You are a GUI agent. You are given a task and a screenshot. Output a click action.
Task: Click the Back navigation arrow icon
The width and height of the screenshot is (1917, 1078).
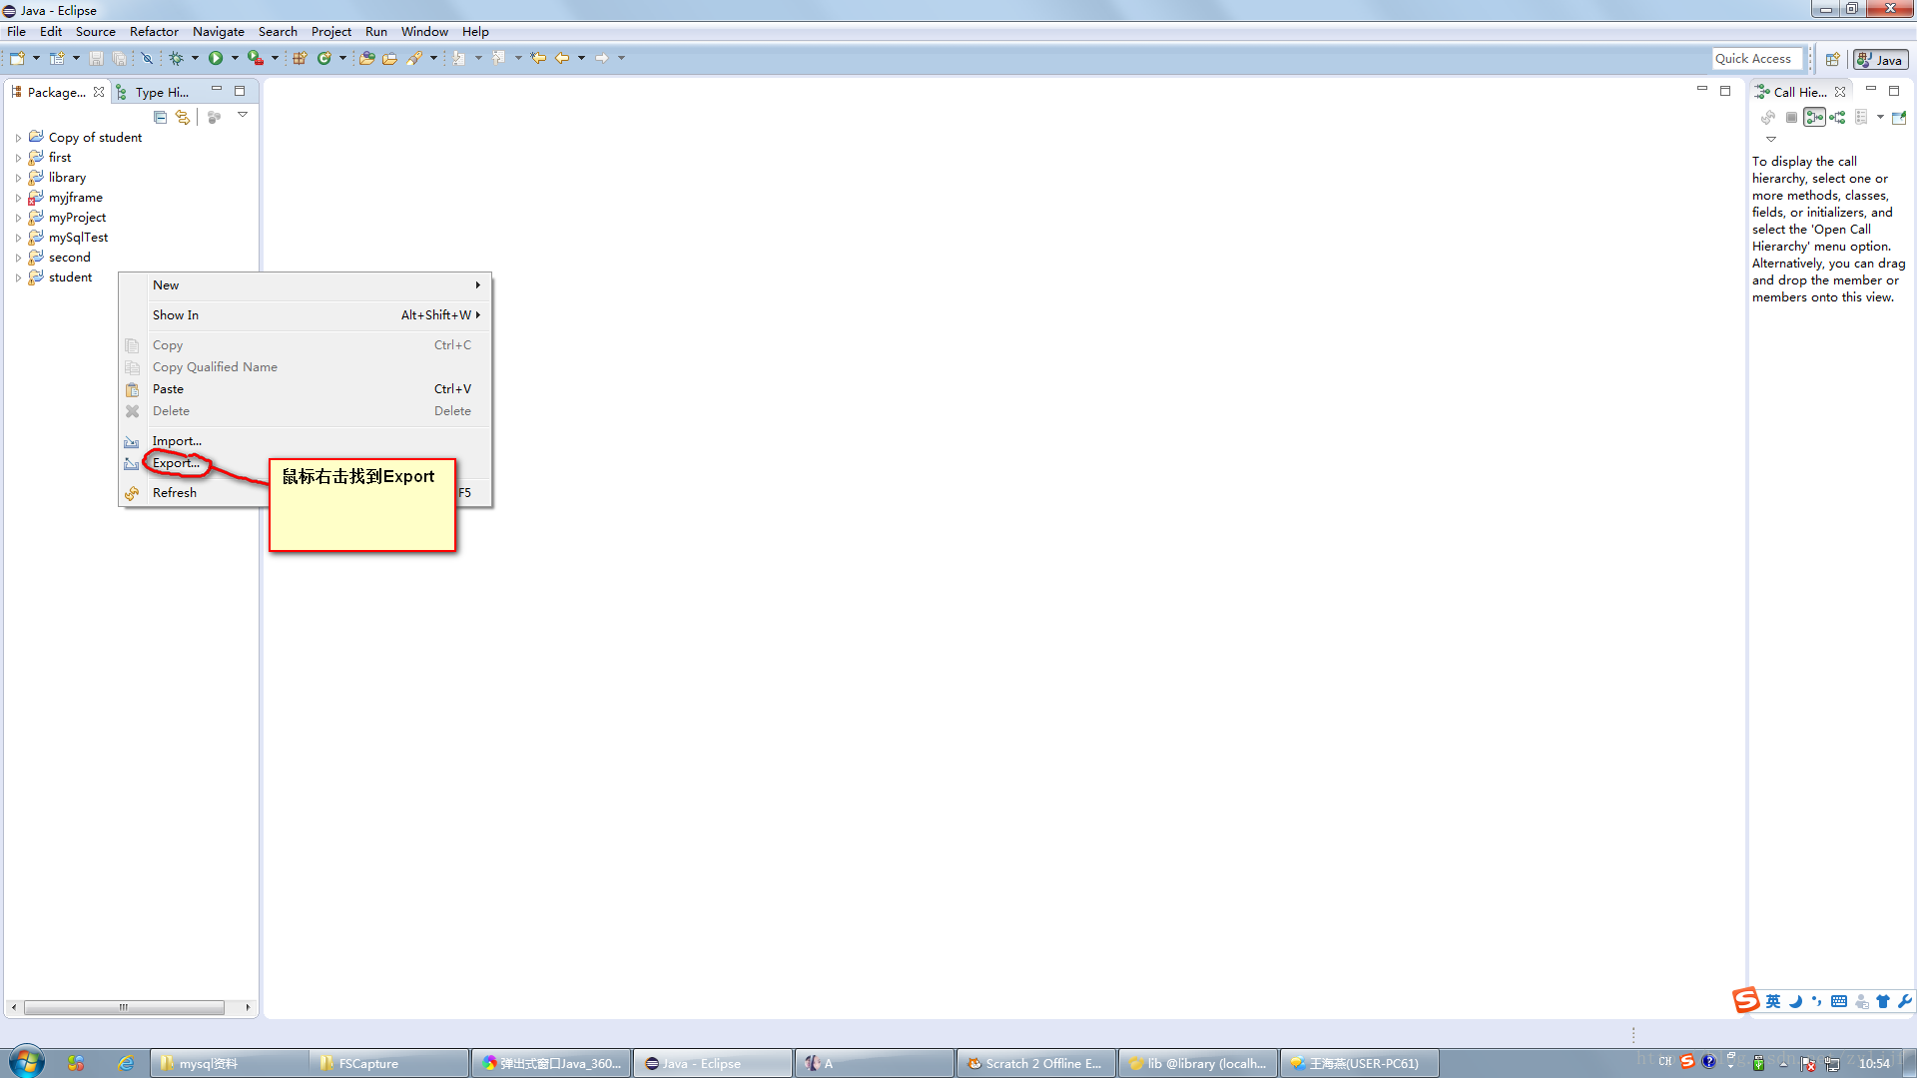[x=562, y=58]
